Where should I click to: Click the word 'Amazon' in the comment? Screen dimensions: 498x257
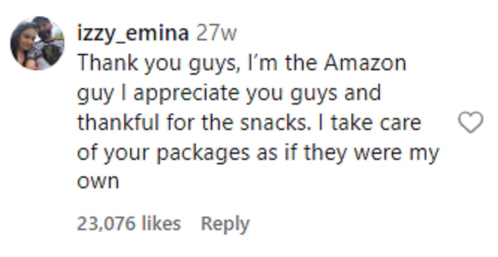(364, 63)
